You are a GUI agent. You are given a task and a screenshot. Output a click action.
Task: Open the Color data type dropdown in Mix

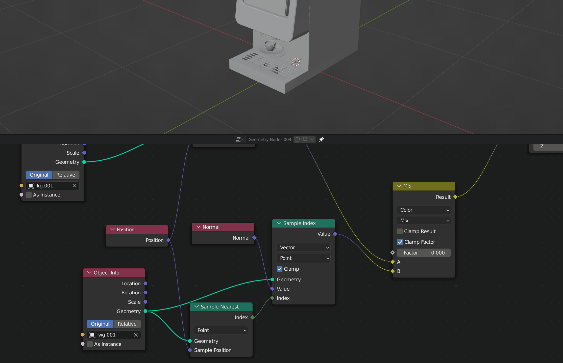(x=424, y=210)
